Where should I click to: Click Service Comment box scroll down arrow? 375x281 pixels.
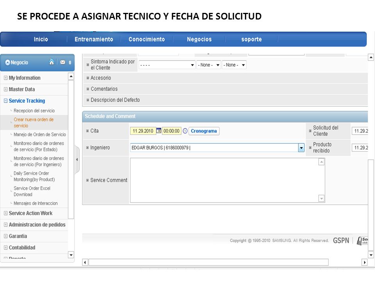pos(321,198)
